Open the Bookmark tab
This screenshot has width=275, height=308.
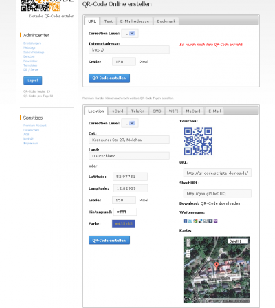point(166,21)
